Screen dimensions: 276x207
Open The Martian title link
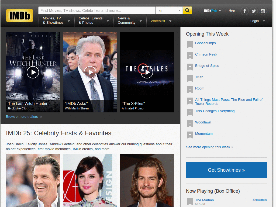coord(204,200)
